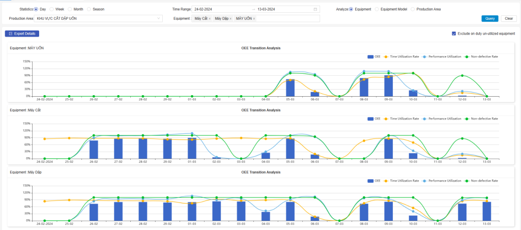
Task: Click the 13-03 OEE bar in Máy Dập chart
Action: [x=487, y=211]
